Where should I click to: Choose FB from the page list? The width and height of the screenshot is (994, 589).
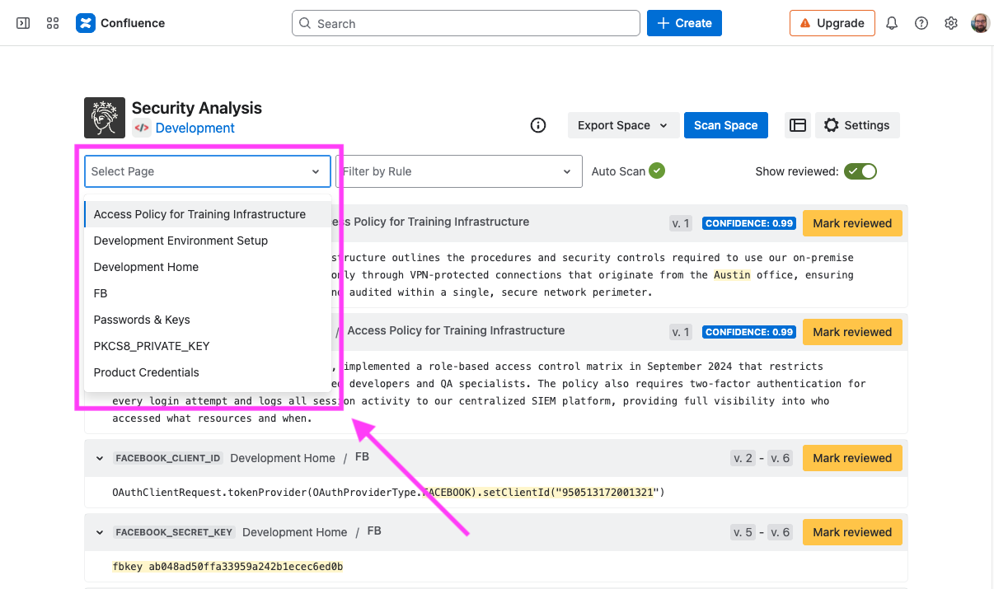(208, 293)
